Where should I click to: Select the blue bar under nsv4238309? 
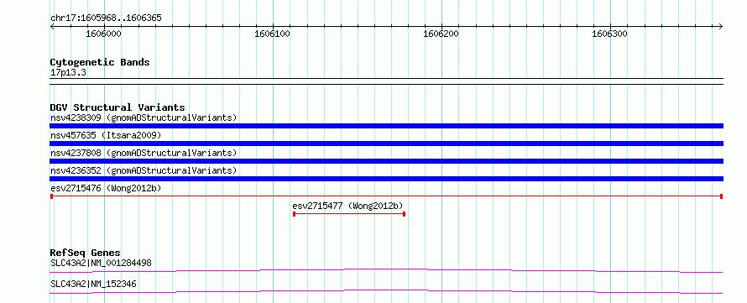click(x=386, y=126)
